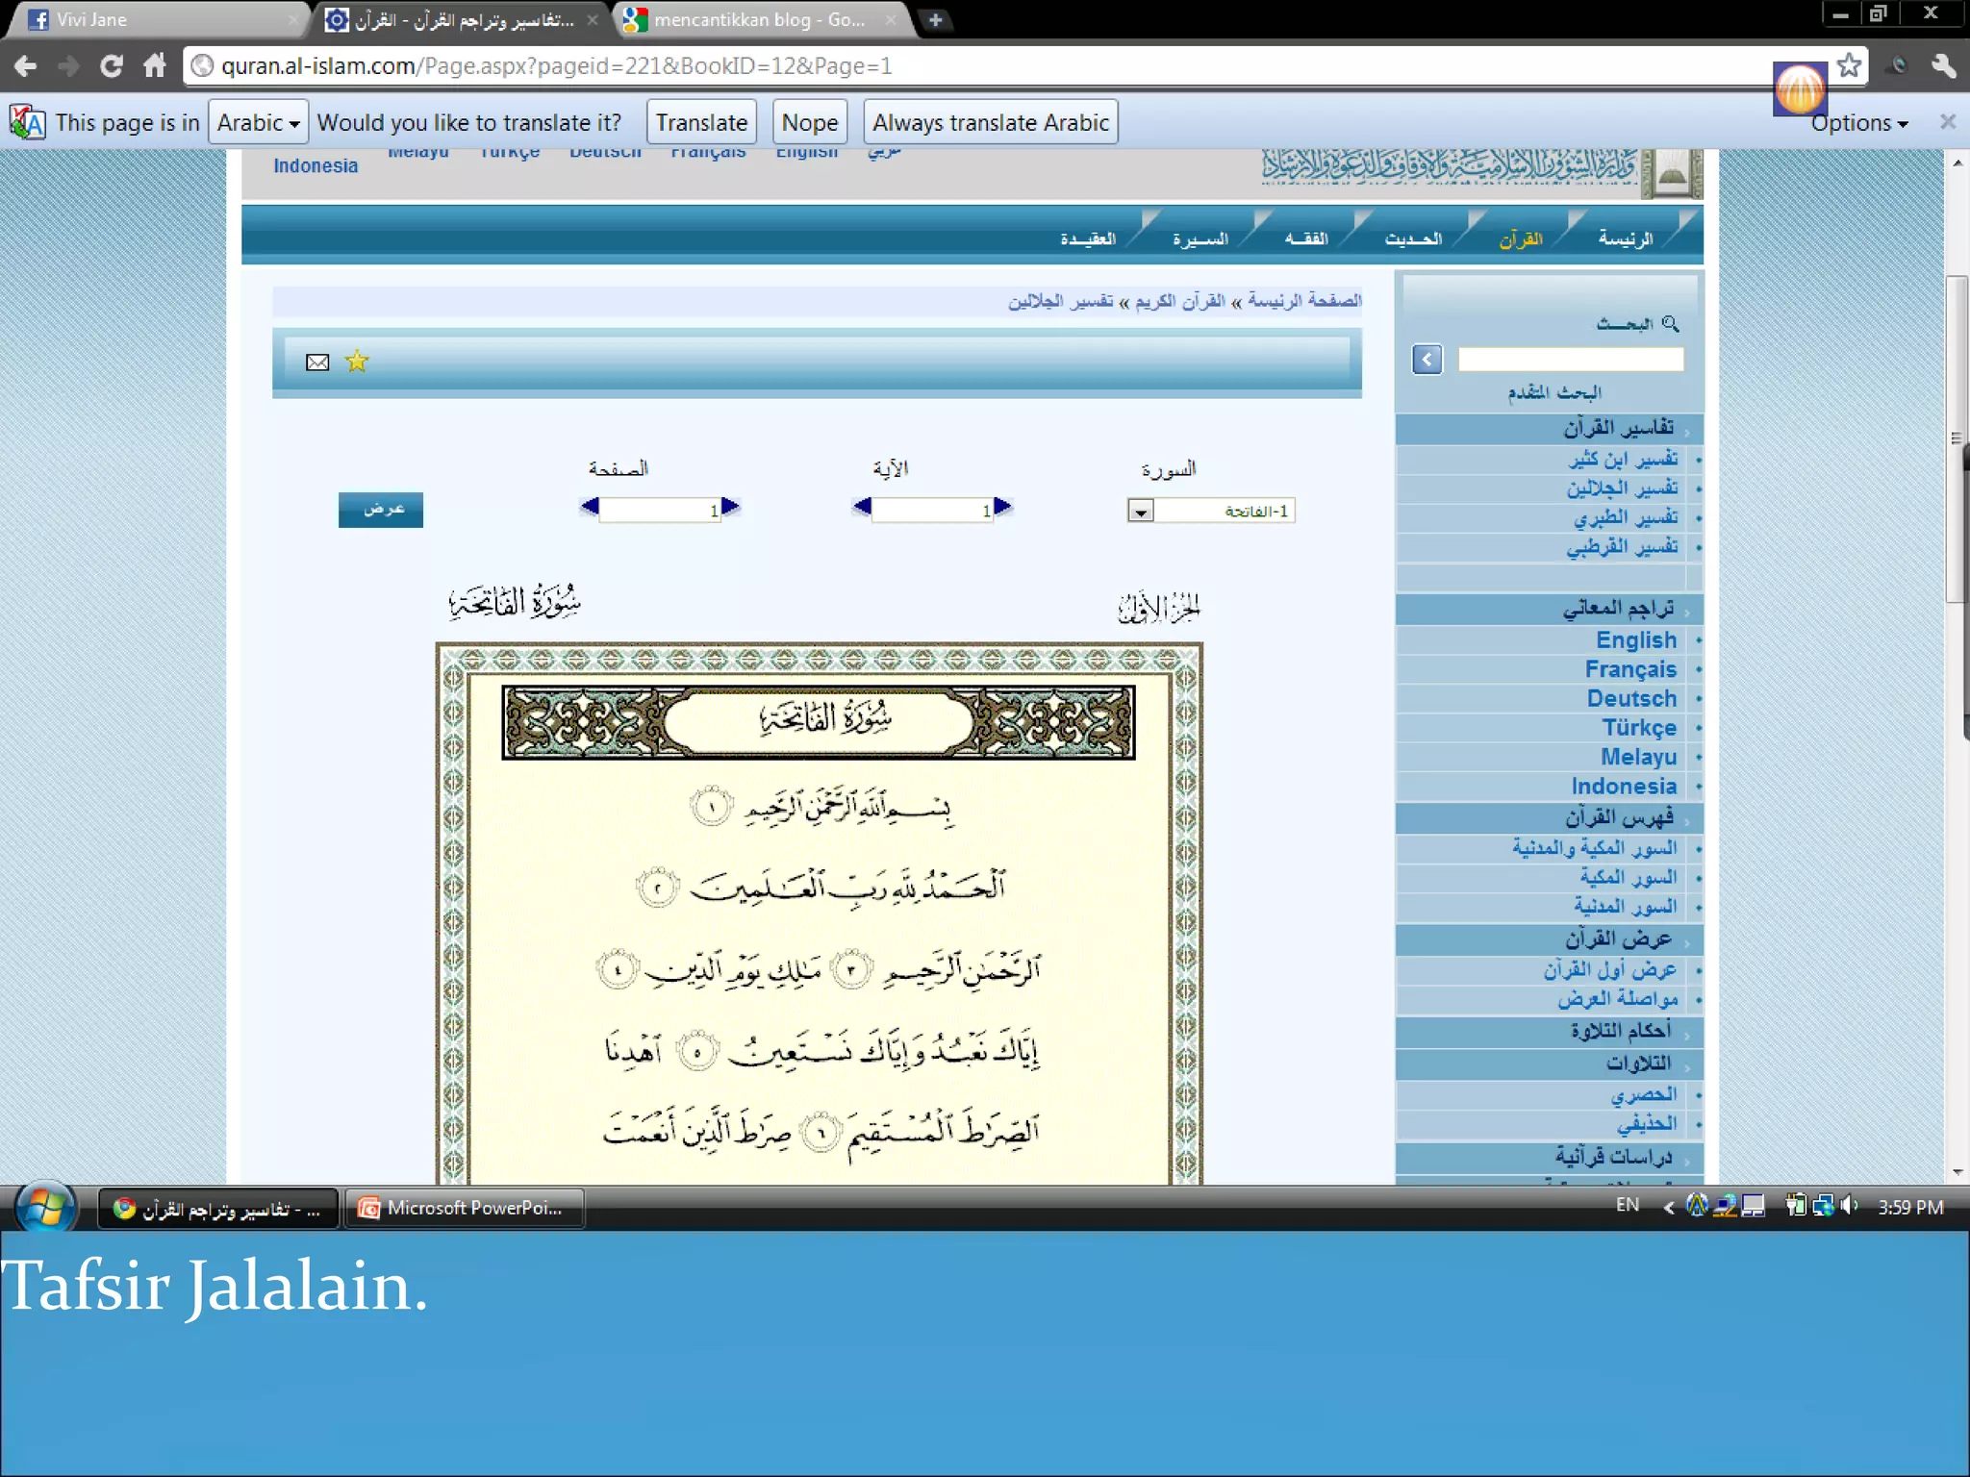Click الصفحة الرئيسة breadcrumb link
This screenshot has width=1970, height=1477.
pos(1304,301)
